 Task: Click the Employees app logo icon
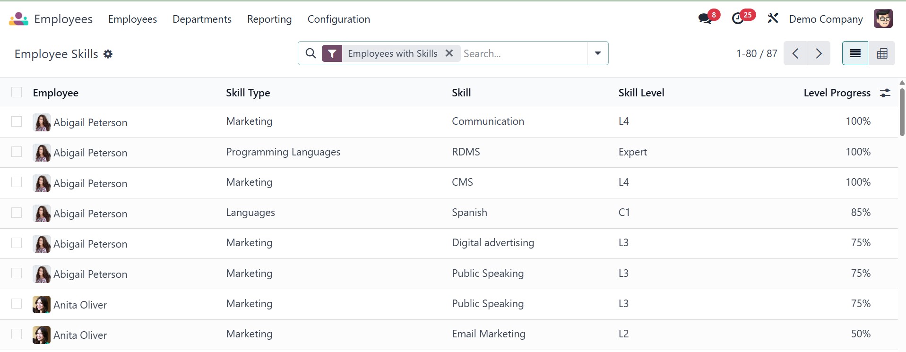click(x=18, y=19)
